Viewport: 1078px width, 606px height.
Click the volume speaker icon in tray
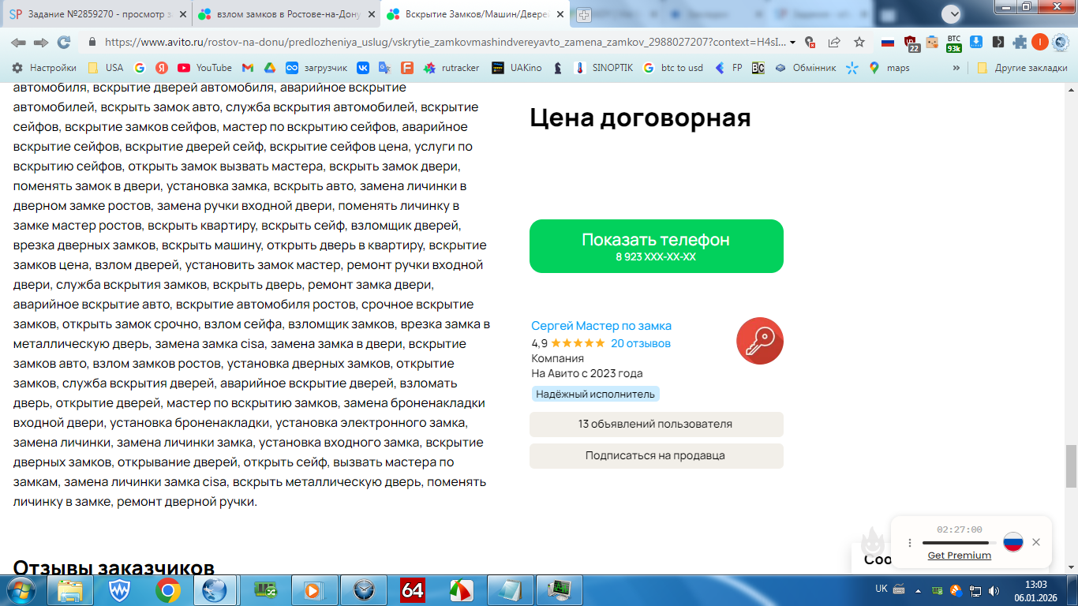(x=994, y=590)
